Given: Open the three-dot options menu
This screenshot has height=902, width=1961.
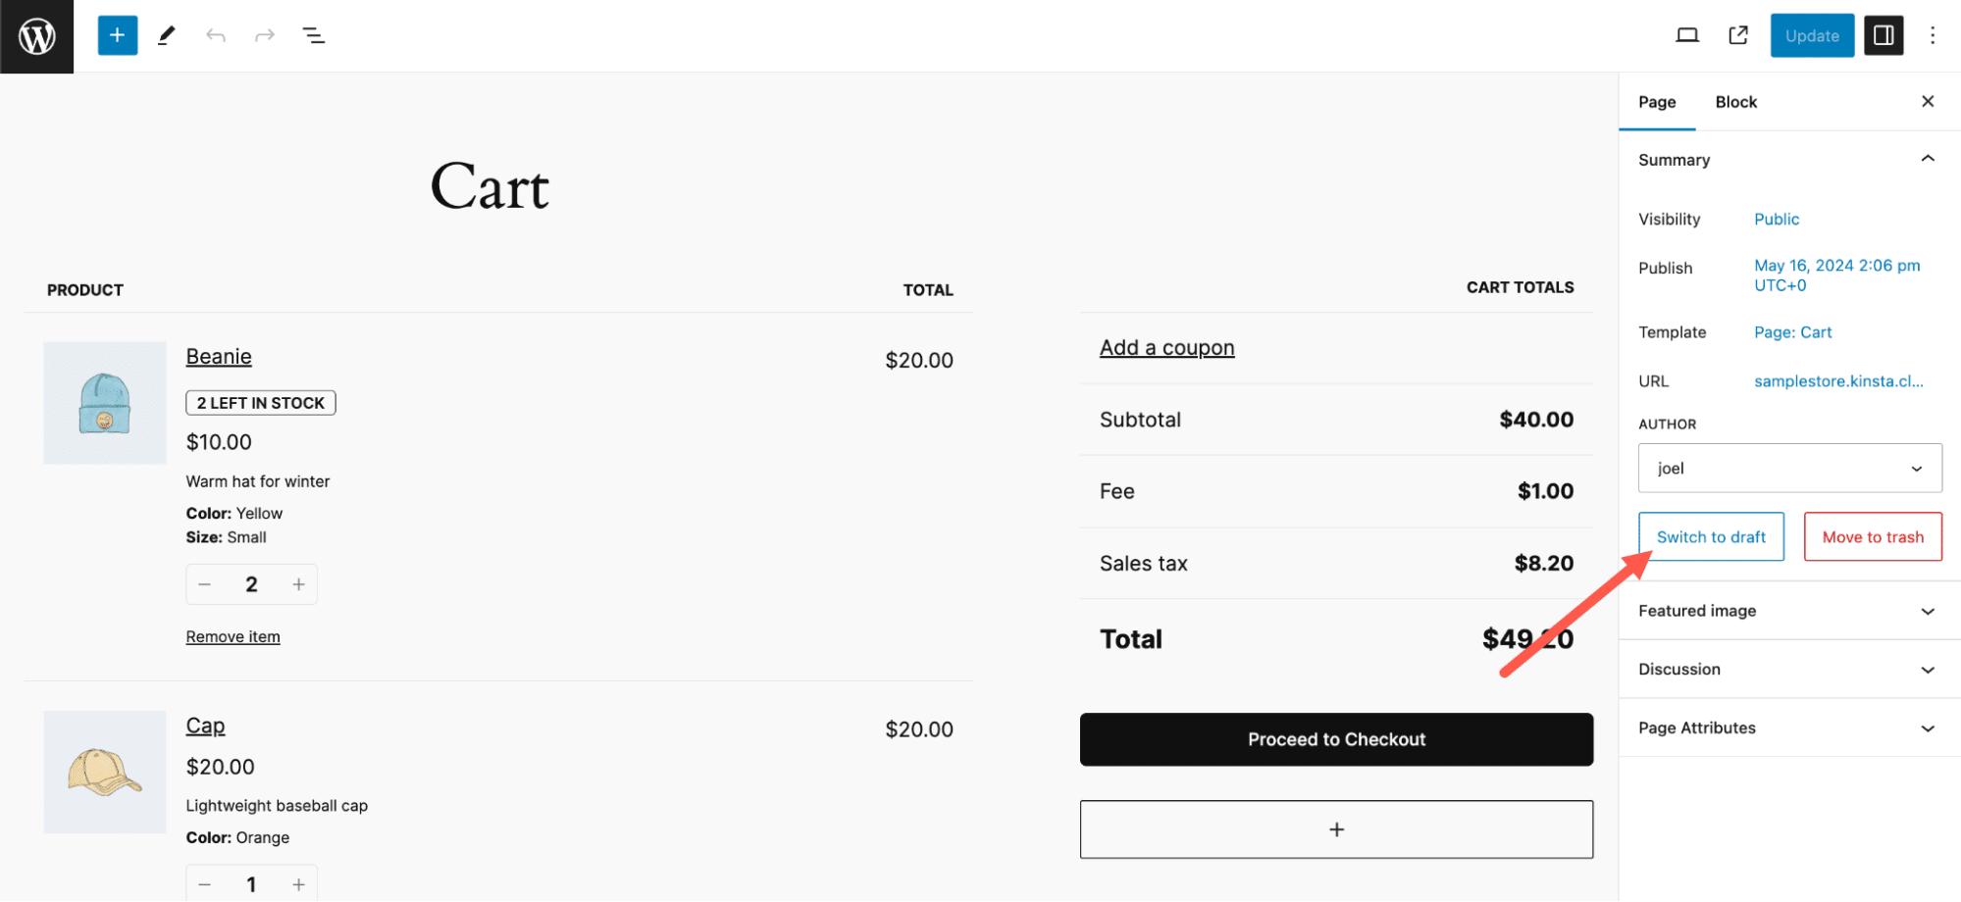Looking at the screenshot, I should click(1931, 35).
